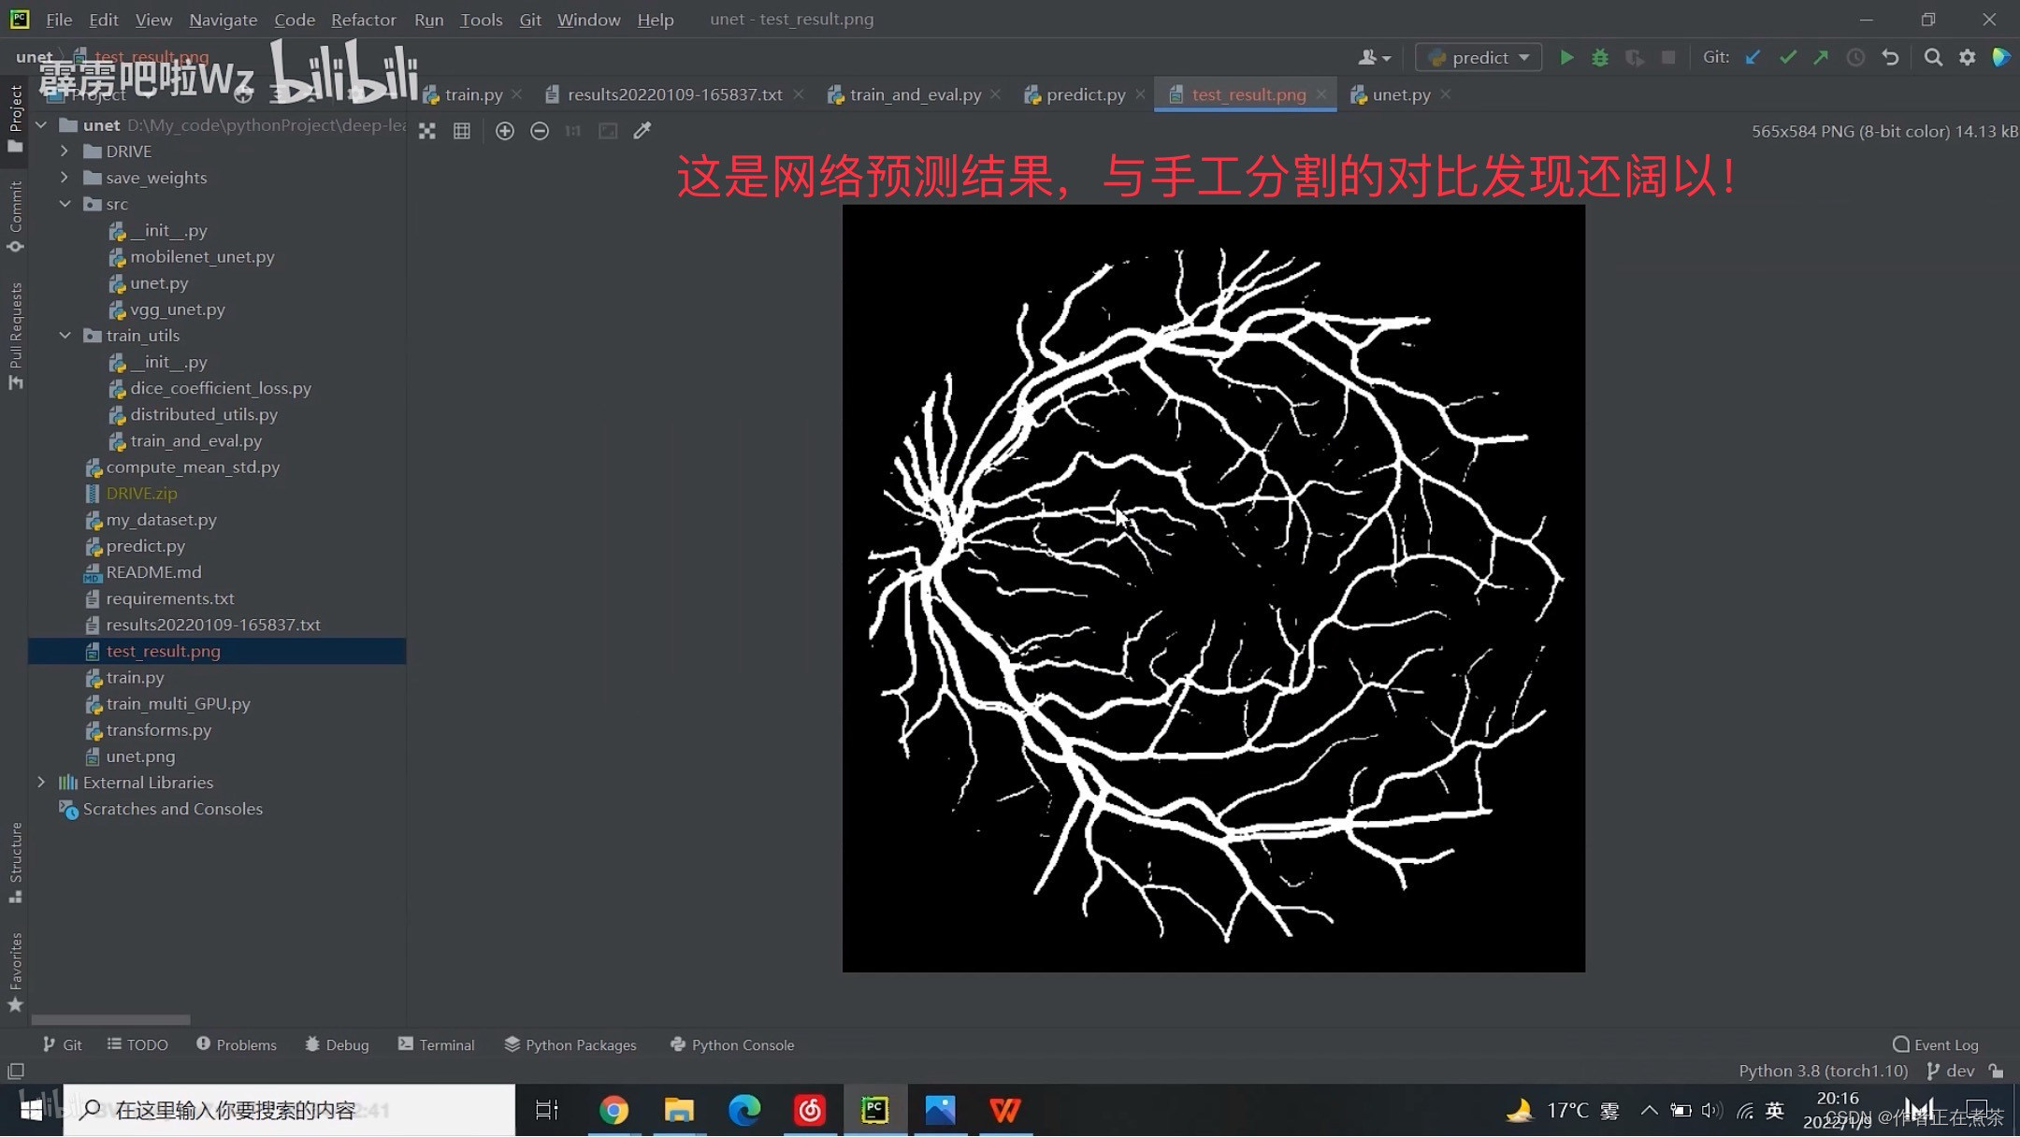Open the Terminal tool window
Screen dimensions: 2020x1137
click(x=436, y=1045)
